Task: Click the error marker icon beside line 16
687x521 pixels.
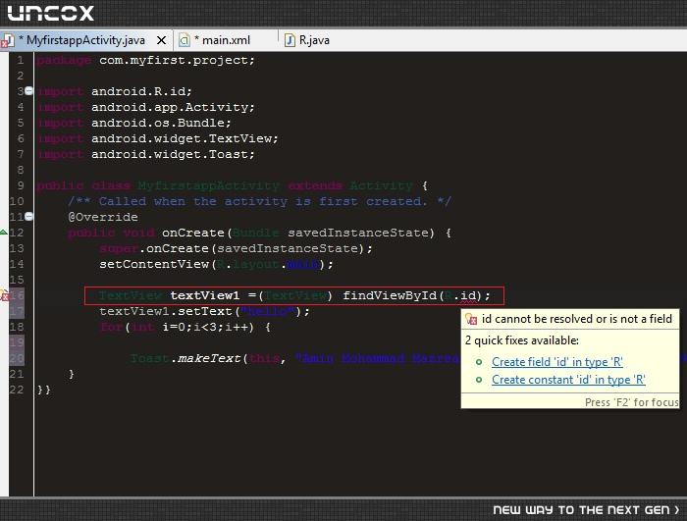Action: click(x=4, y=295)
